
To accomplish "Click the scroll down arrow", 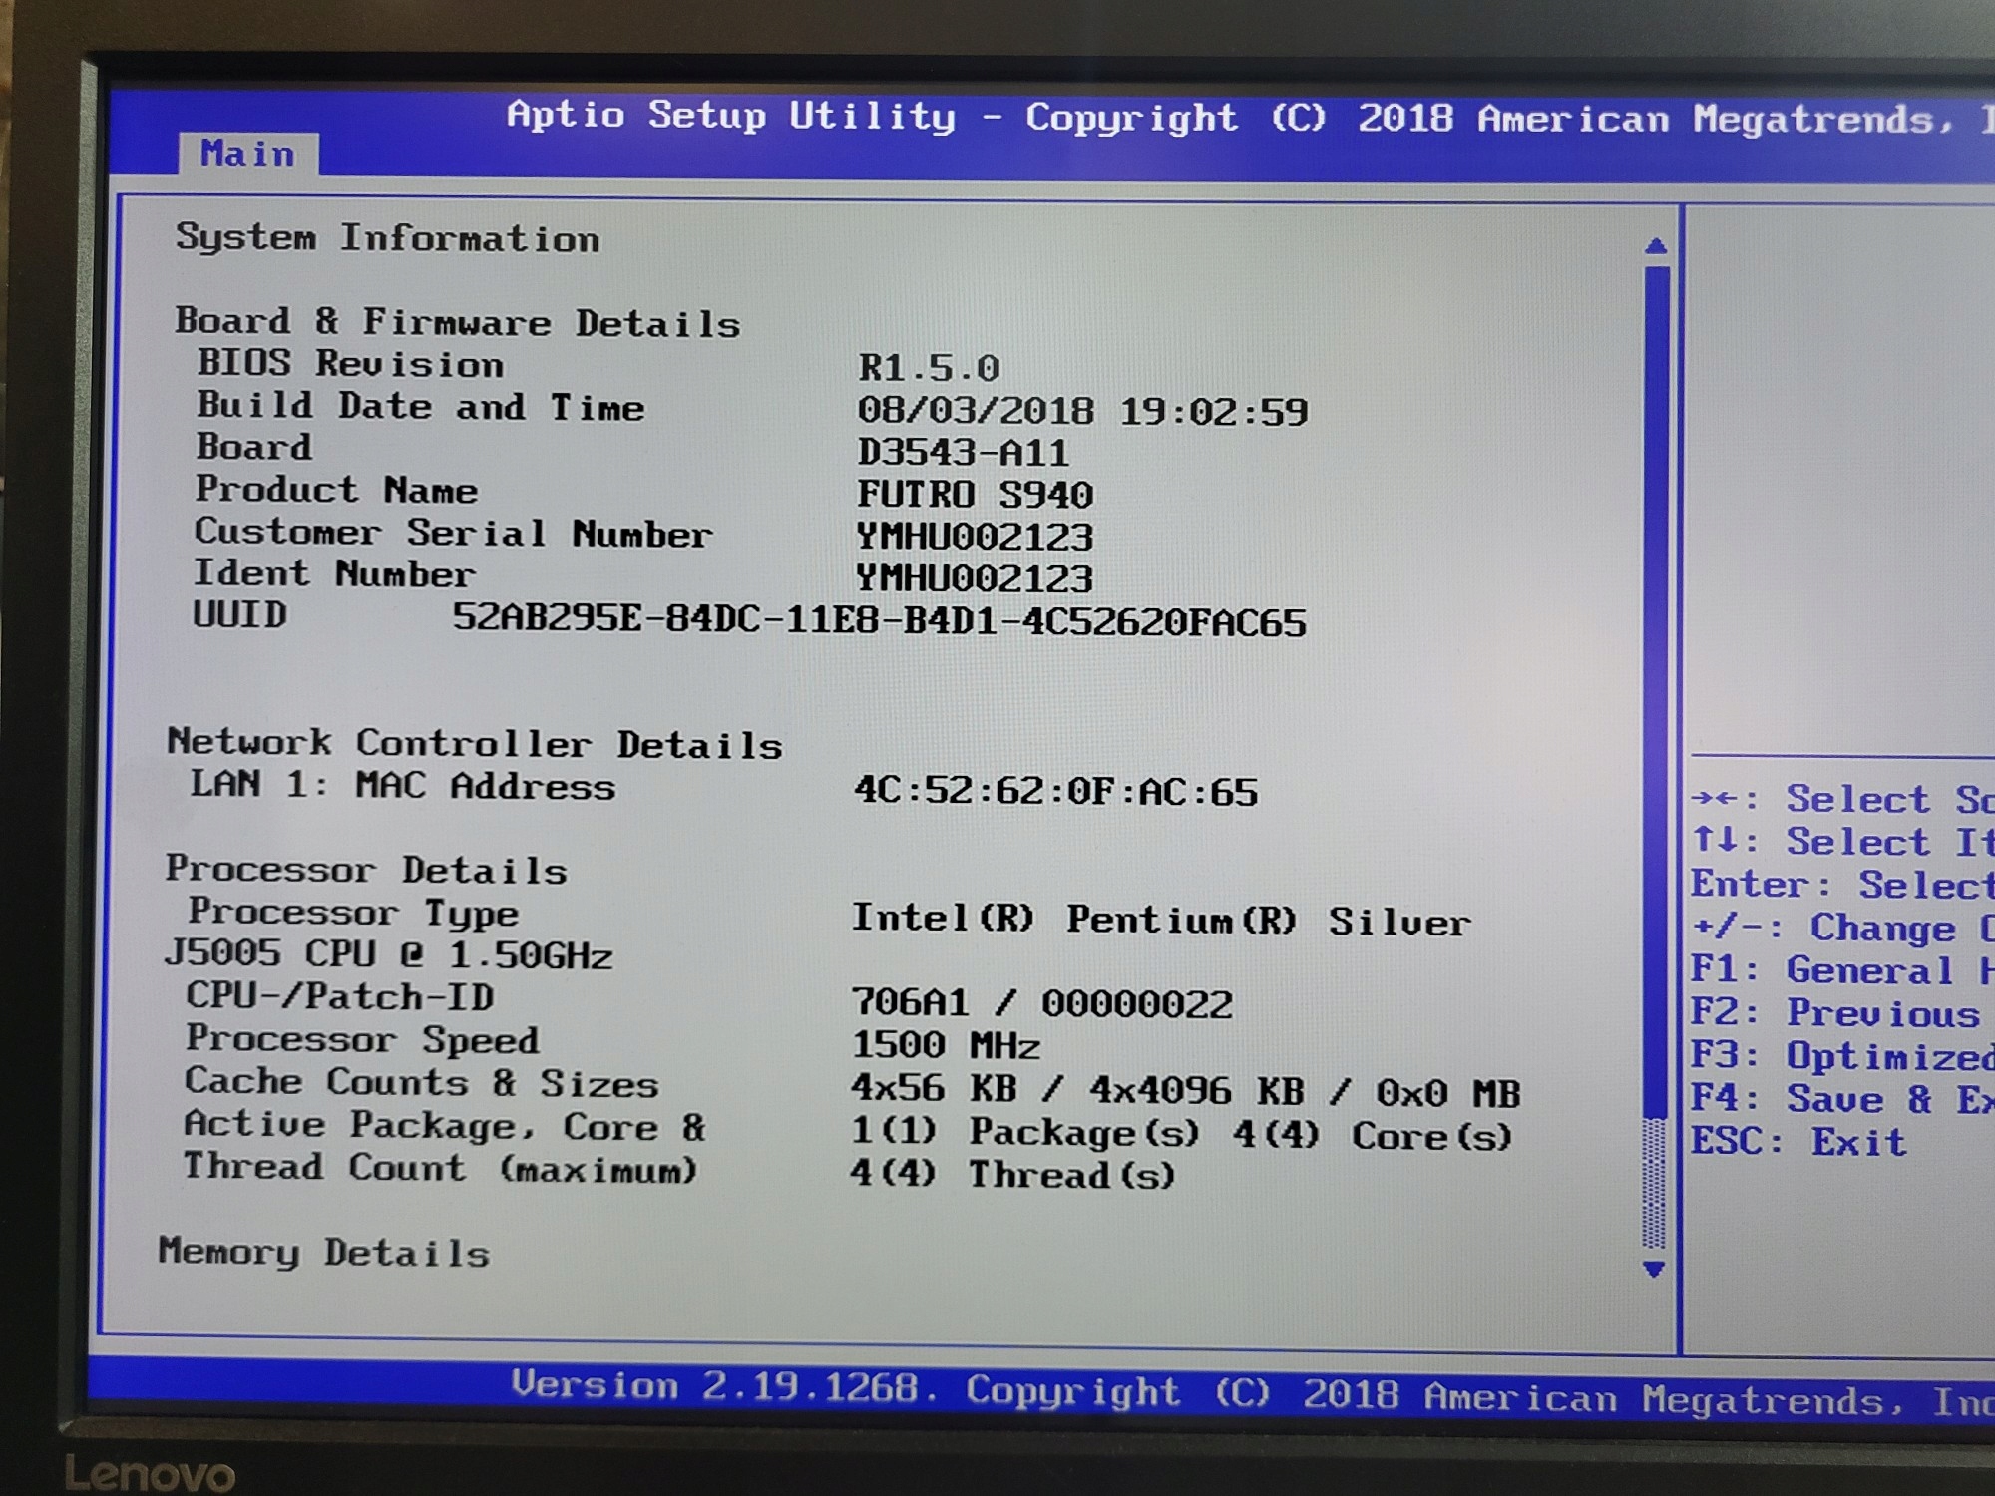I will pos(1654,1269).
